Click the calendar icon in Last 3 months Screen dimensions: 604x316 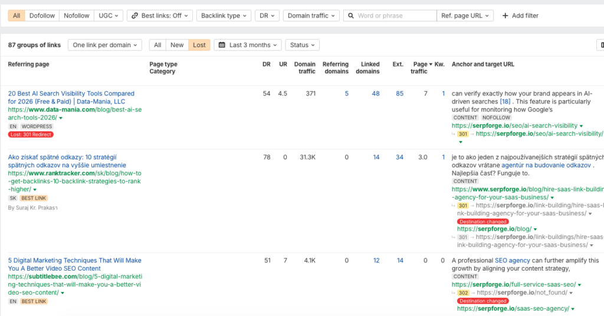pyautogui.click(x=222, y=45)
